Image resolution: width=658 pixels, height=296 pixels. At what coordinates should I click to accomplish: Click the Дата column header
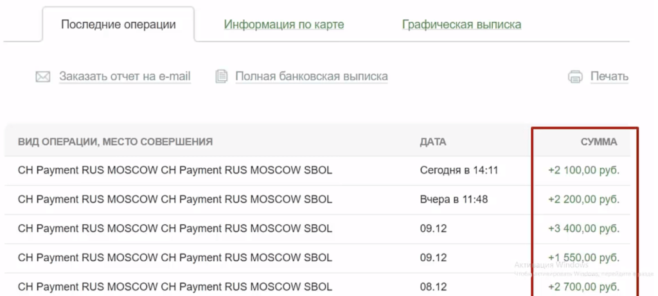(x=432, y=142)
